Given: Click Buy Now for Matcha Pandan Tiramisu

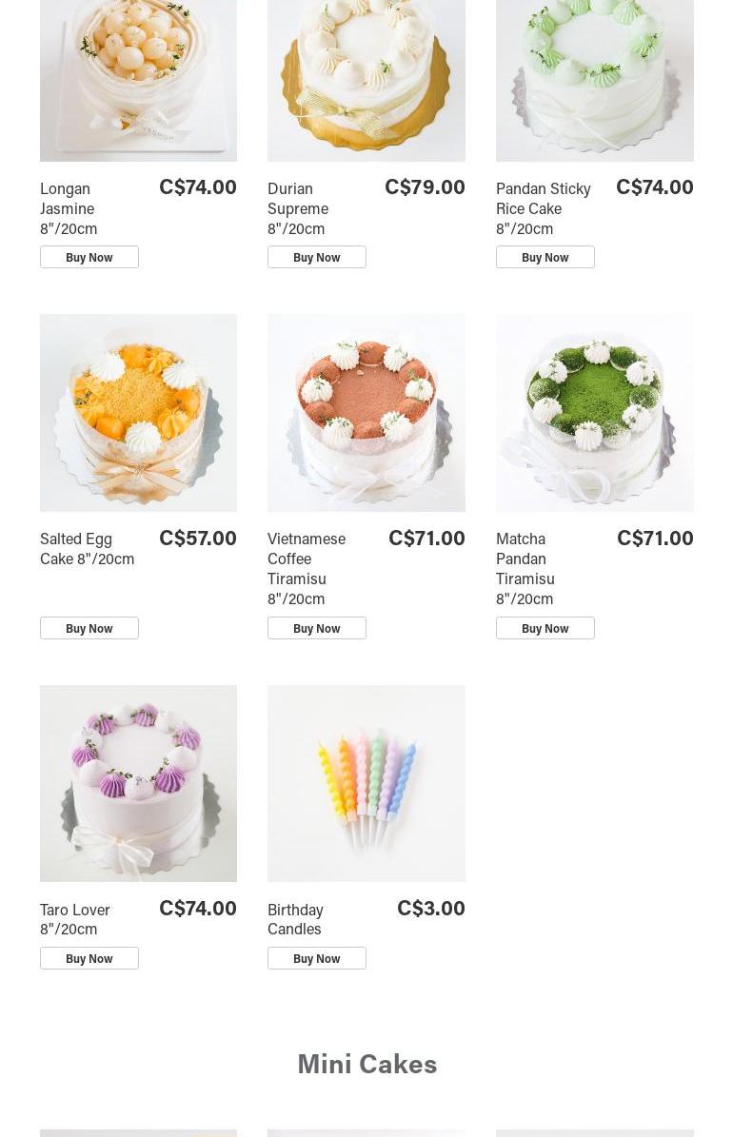Looking at the screenshot, I should [545, 628].
